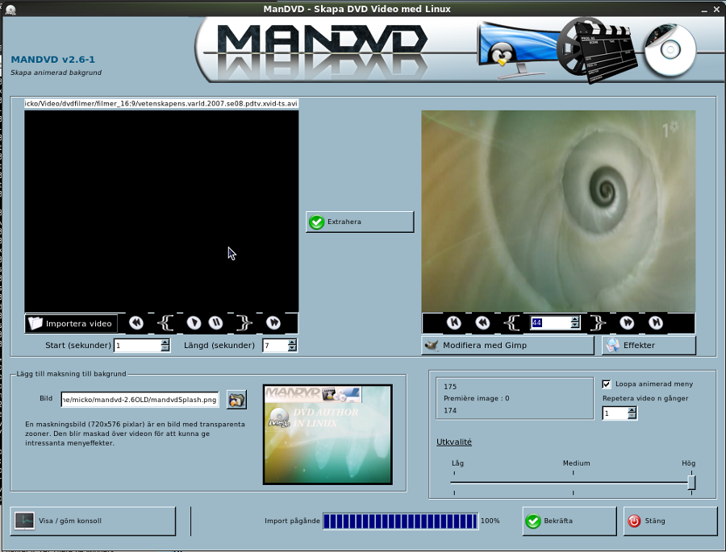Click the window menu icon in the title bar
726x552 pixels.
10,9
